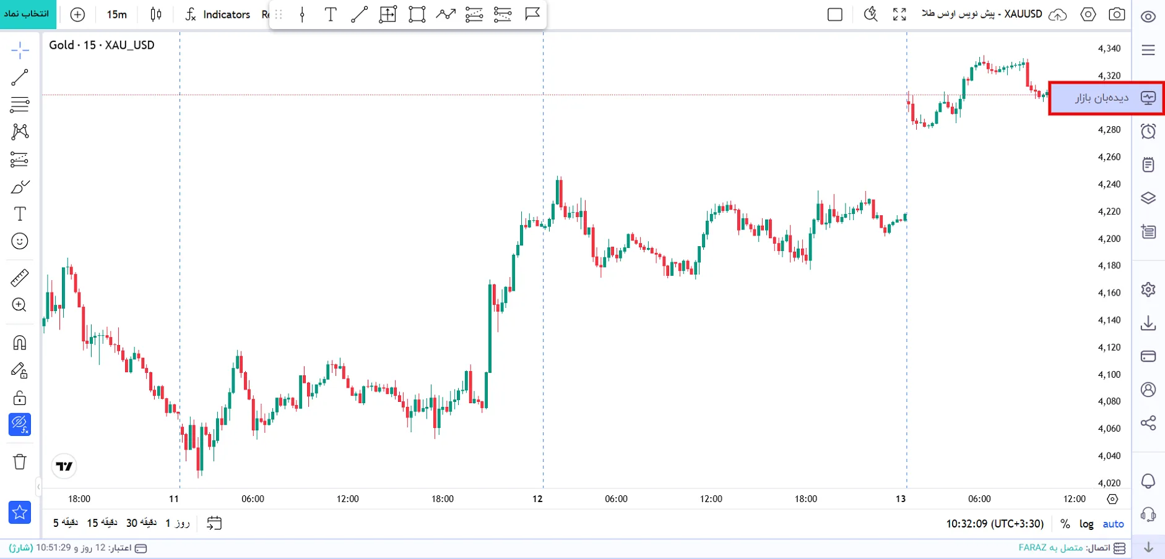Select the text tool in left toolbar
The height and width of the screenshot is (559, 1165).
coord(20,214)
